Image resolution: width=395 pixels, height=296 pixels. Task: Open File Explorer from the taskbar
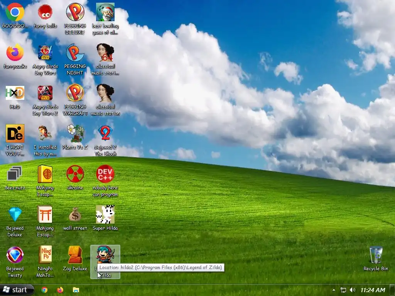[x=76, y=290]
